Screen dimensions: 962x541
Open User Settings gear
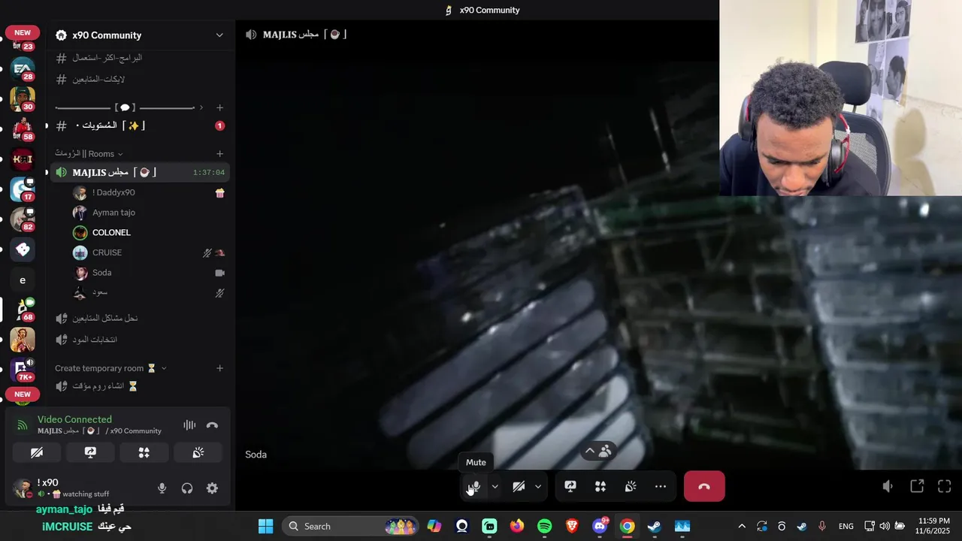212,488
